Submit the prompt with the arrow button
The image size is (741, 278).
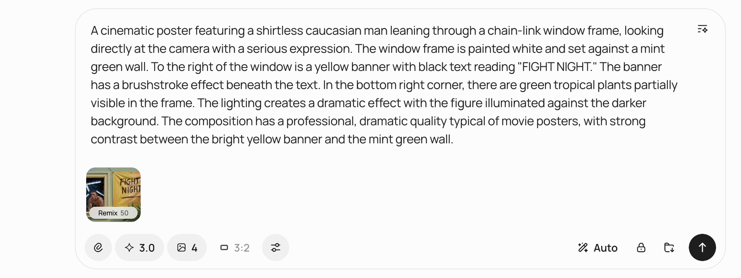pyautogui.click(x=702, y=247)
